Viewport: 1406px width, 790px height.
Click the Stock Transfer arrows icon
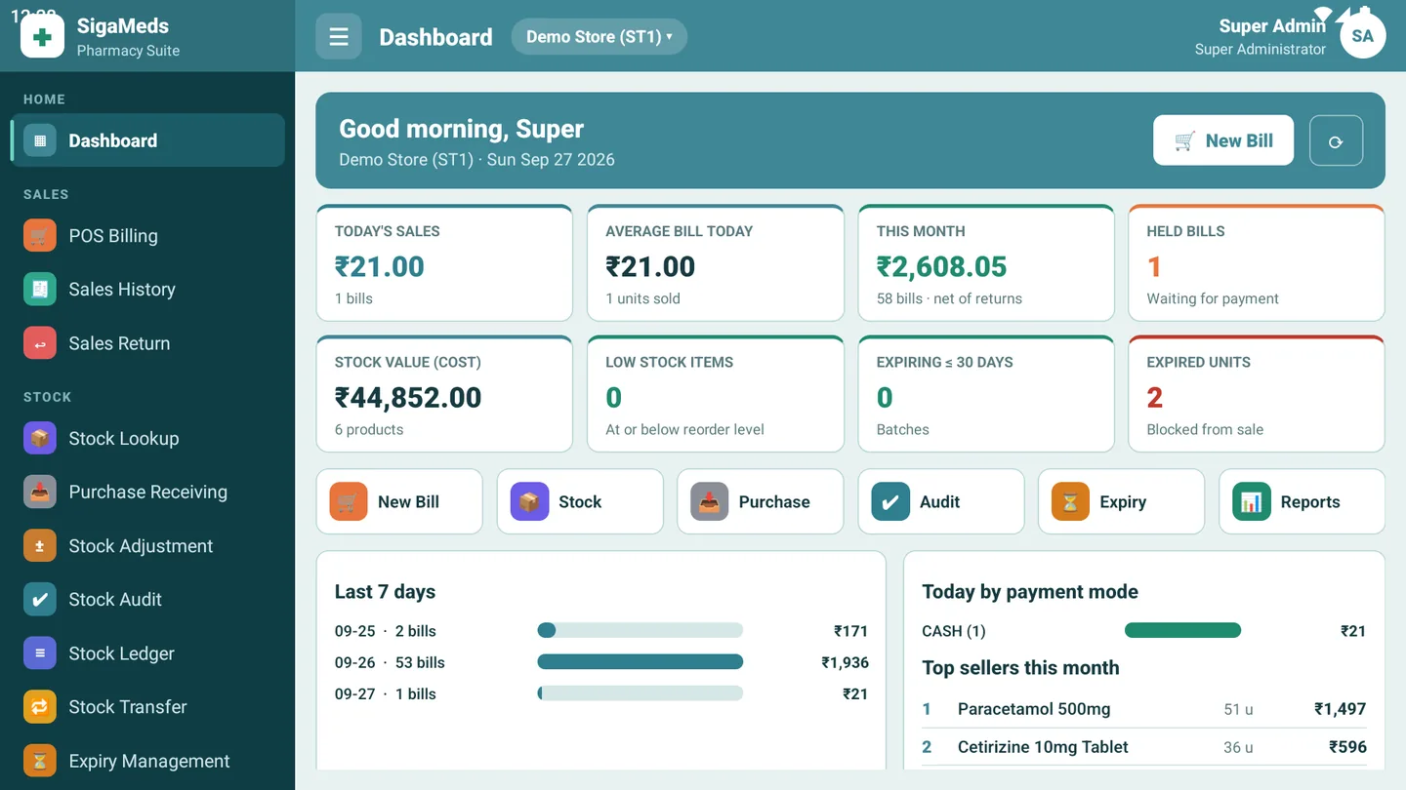tap(40, 707)
